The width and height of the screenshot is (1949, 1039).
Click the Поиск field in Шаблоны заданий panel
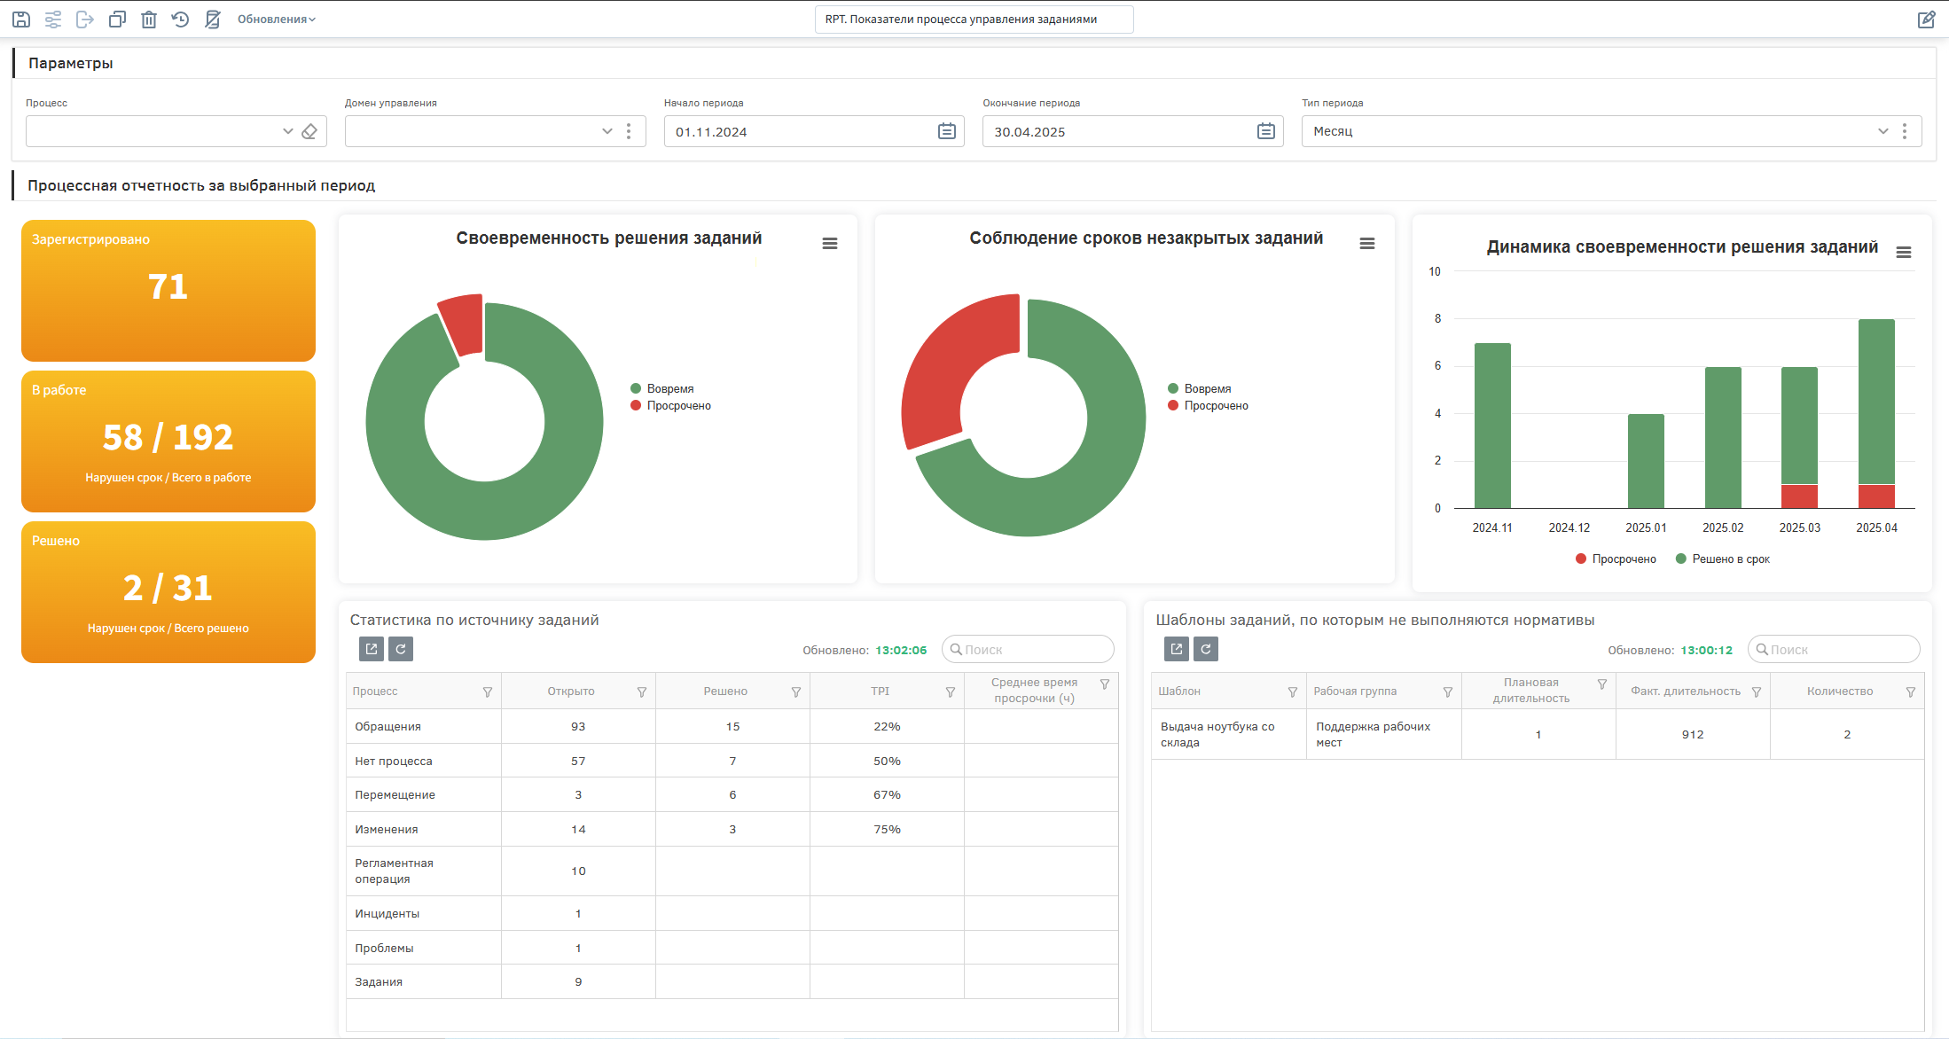click(x=1834, y=649)
